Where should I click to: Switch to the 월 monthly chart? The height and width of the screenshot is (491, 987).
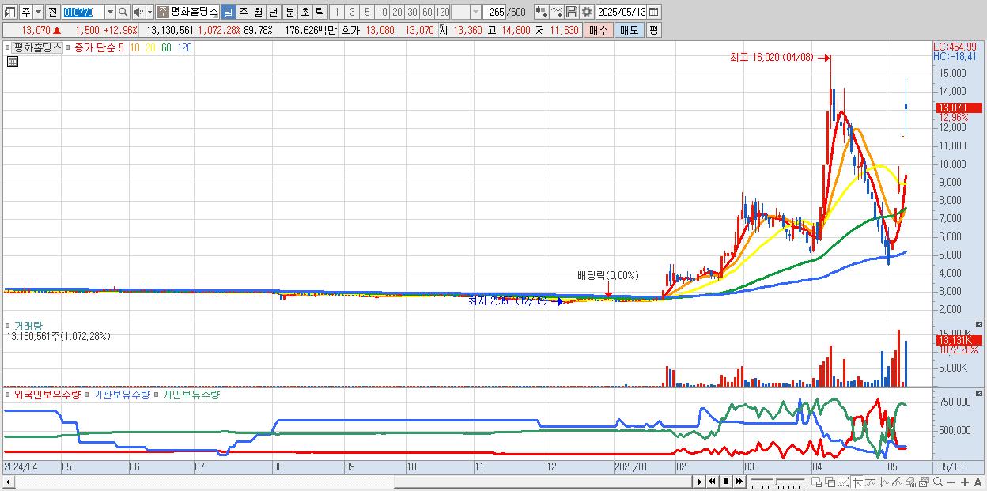pyautogui.click(x=259, y=12)
